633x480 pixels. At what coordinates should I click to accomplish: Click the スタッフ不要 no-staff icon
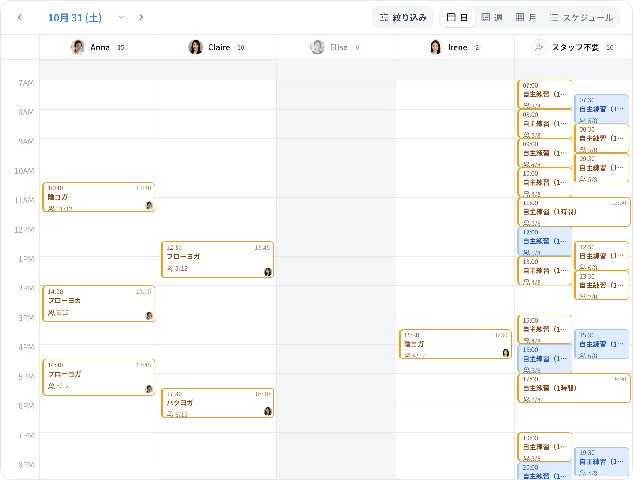click(x=539, y=47)
